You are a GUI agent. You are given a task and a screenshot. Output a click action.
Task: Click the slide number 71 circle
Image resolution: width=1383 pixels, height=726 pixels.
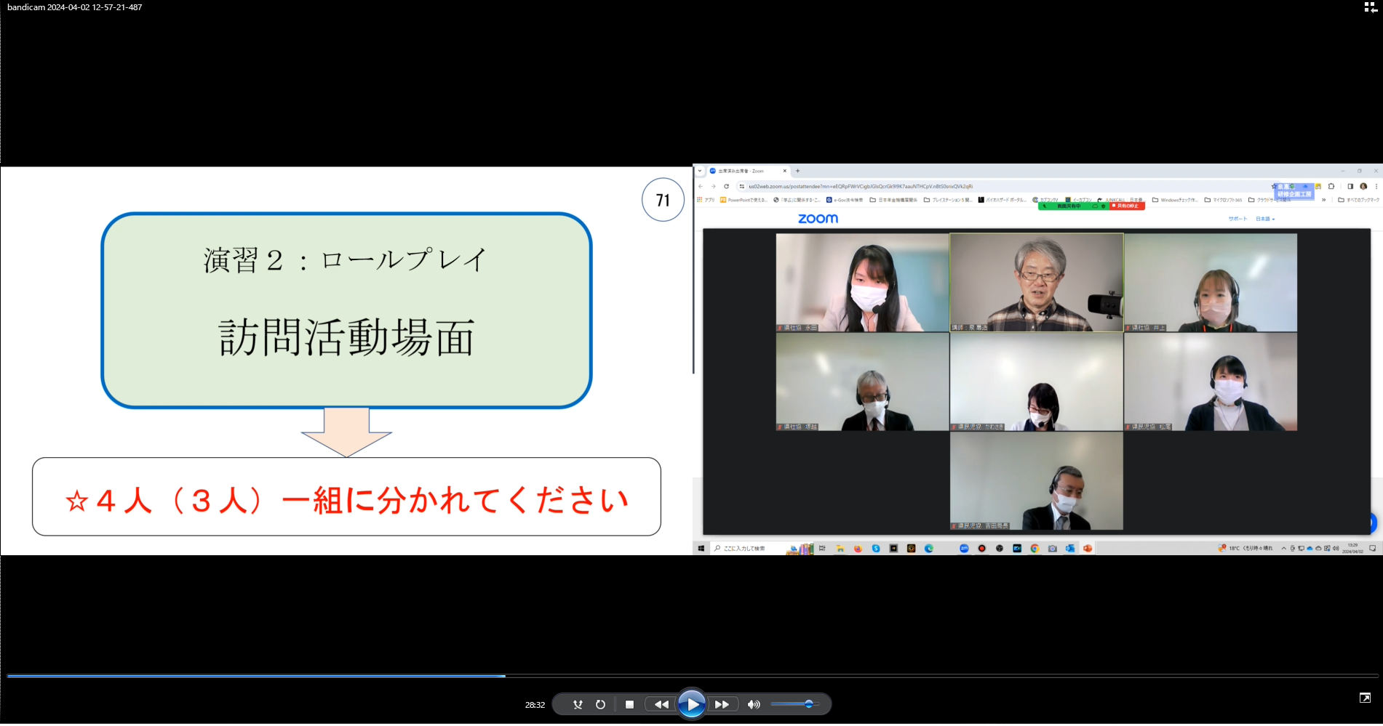point(663,200)
